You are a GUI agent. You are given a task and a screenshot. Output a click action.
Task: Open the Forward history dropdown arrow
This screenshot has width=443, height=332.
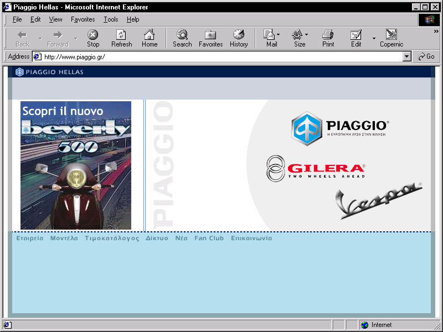coord(76,38)
